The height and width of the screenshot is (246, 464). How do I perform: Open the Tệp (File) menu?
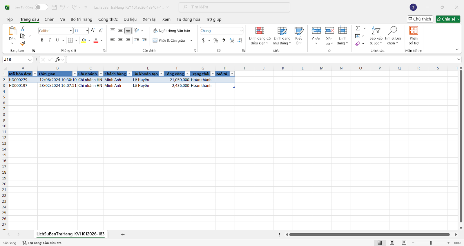(9, 19)
